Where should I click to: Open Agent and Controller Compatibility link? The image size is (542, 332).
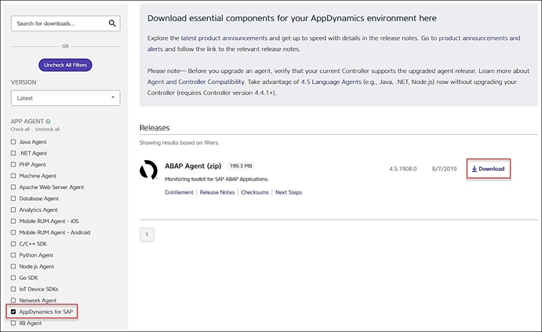pos(201,81)
